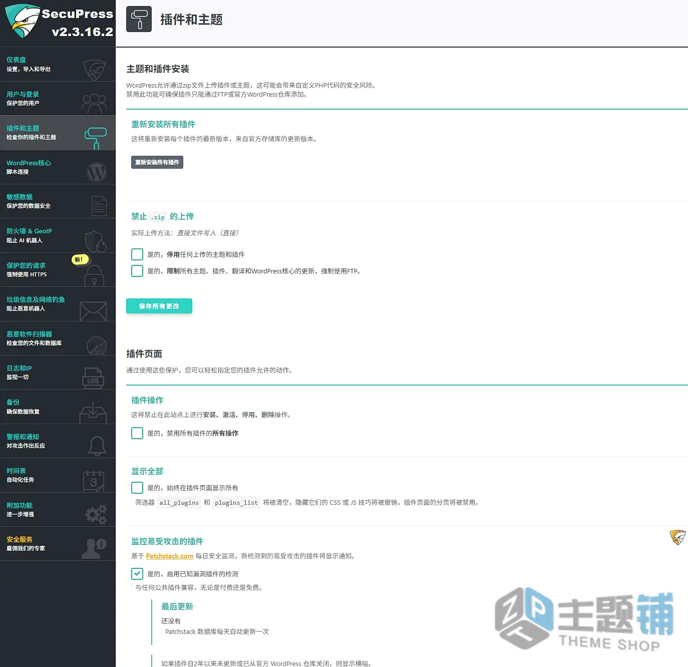This screenshot has width=688, height=667.
Task: Click the malware scanner radar icon
Action: pyautogui.click(x=97, y=346)
